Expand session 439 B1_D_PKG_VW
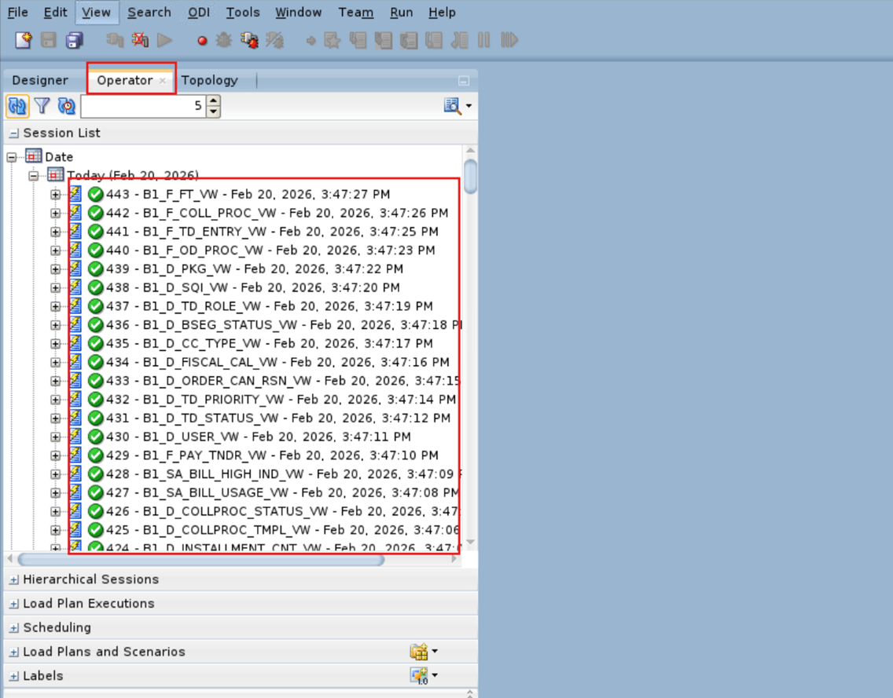893x698 pixels. 55,269
